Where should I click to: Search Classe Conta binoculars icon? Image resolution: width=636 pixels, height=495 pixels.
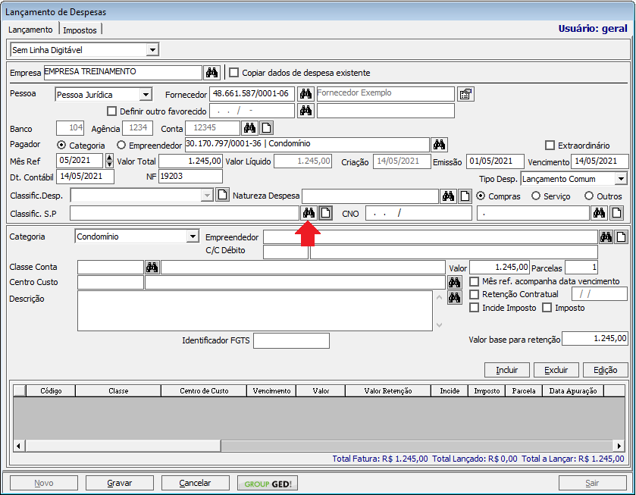(x=152, y=267)
